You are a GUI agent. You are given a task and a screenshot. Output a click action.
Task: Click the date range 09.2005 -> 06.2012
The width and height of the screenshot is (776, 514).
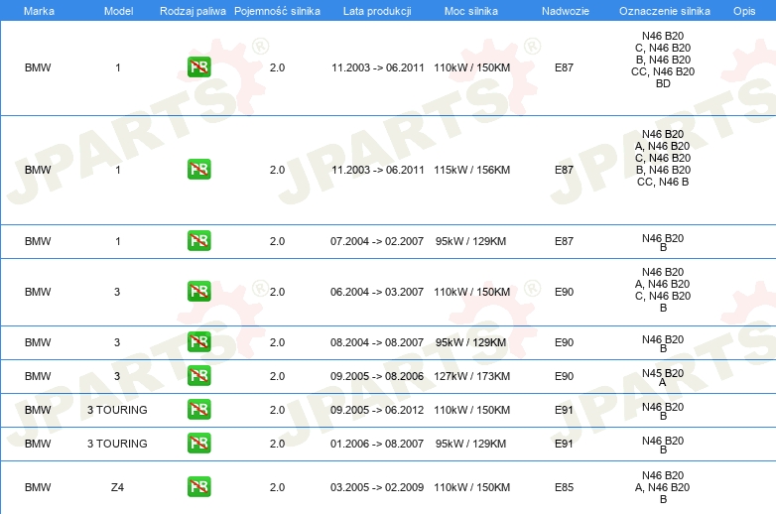pyautogui.click(x=377, y=410)
